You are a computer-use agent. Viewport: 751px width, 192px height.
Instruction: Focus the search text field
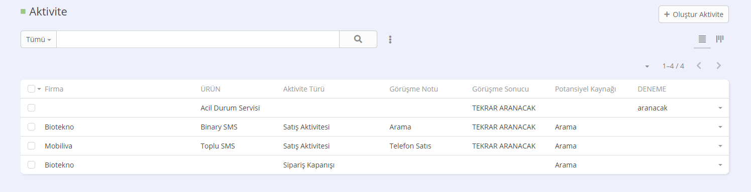tap(198, 39)
